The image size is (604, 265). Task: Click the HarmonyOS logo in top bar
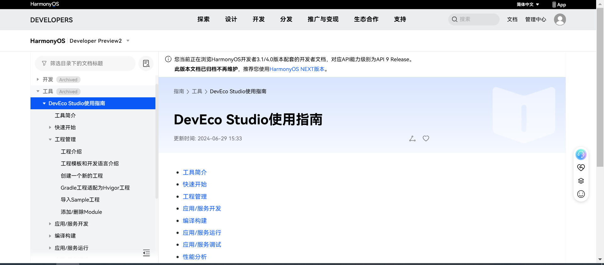coord(45,4)
